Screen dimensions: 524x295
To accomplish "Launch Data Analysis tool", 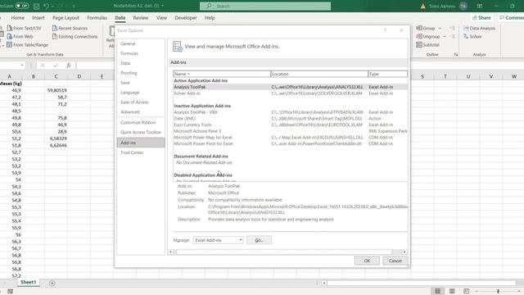I will (x=479, y=28).
